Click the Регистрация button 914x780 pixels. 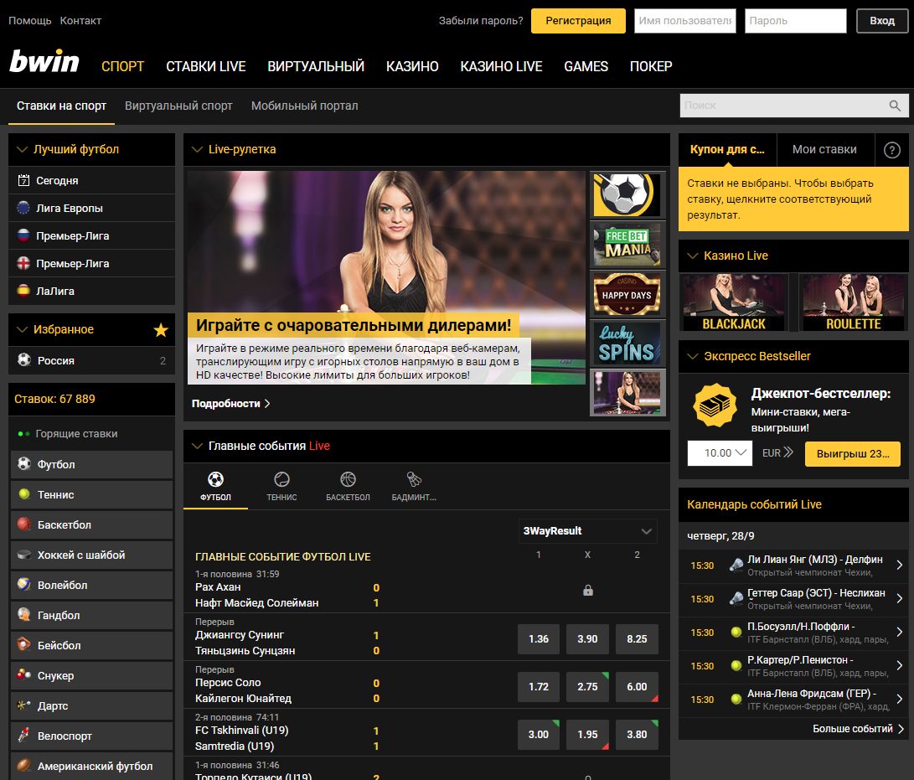pos(578,21)
